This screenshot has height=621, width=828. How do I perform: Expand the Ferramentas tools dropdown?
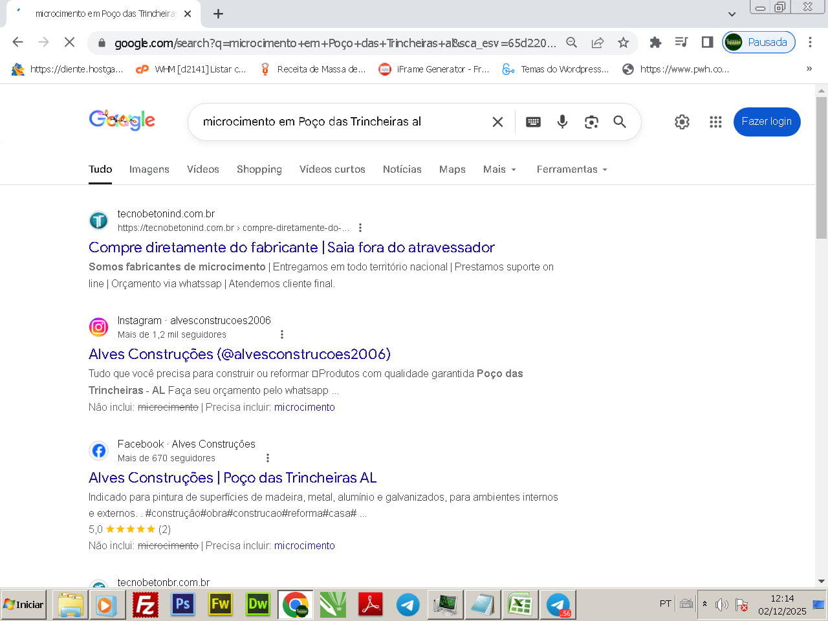click(572, 169)
